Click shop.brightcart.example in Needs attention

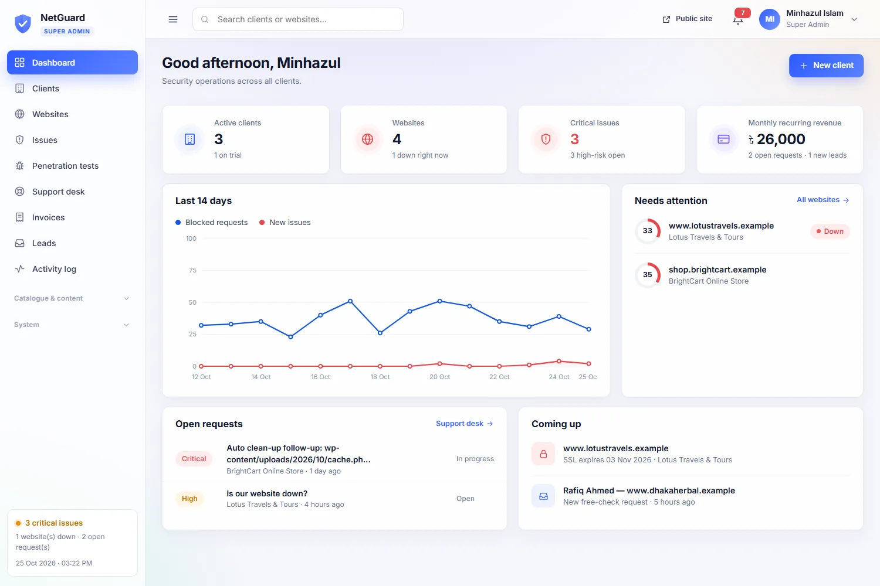(742, 275)
